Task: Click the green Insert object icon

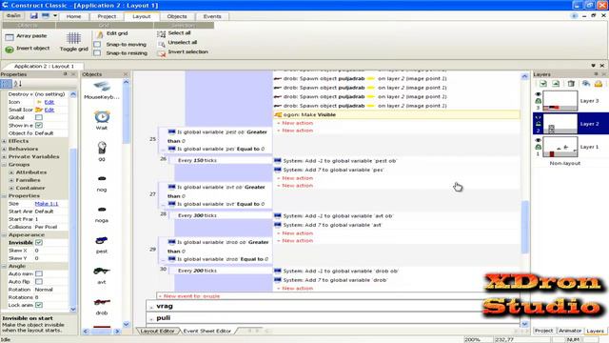Action: (x=10, y=50)
